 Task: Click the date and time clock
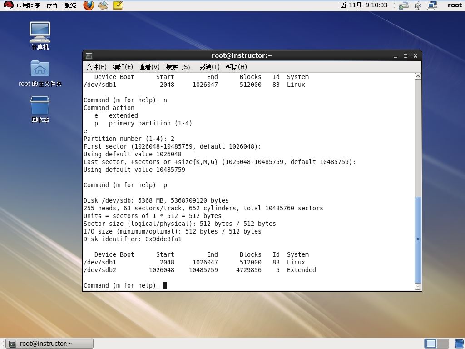pyautogui.click(x=364, y=5)
